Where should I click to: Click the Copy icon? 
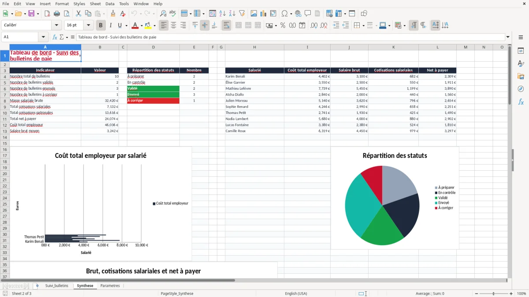coord(88,14)
